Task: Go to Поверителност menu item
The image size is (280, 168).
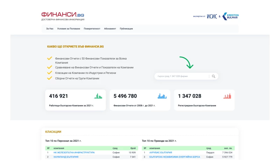Action: 92,29
